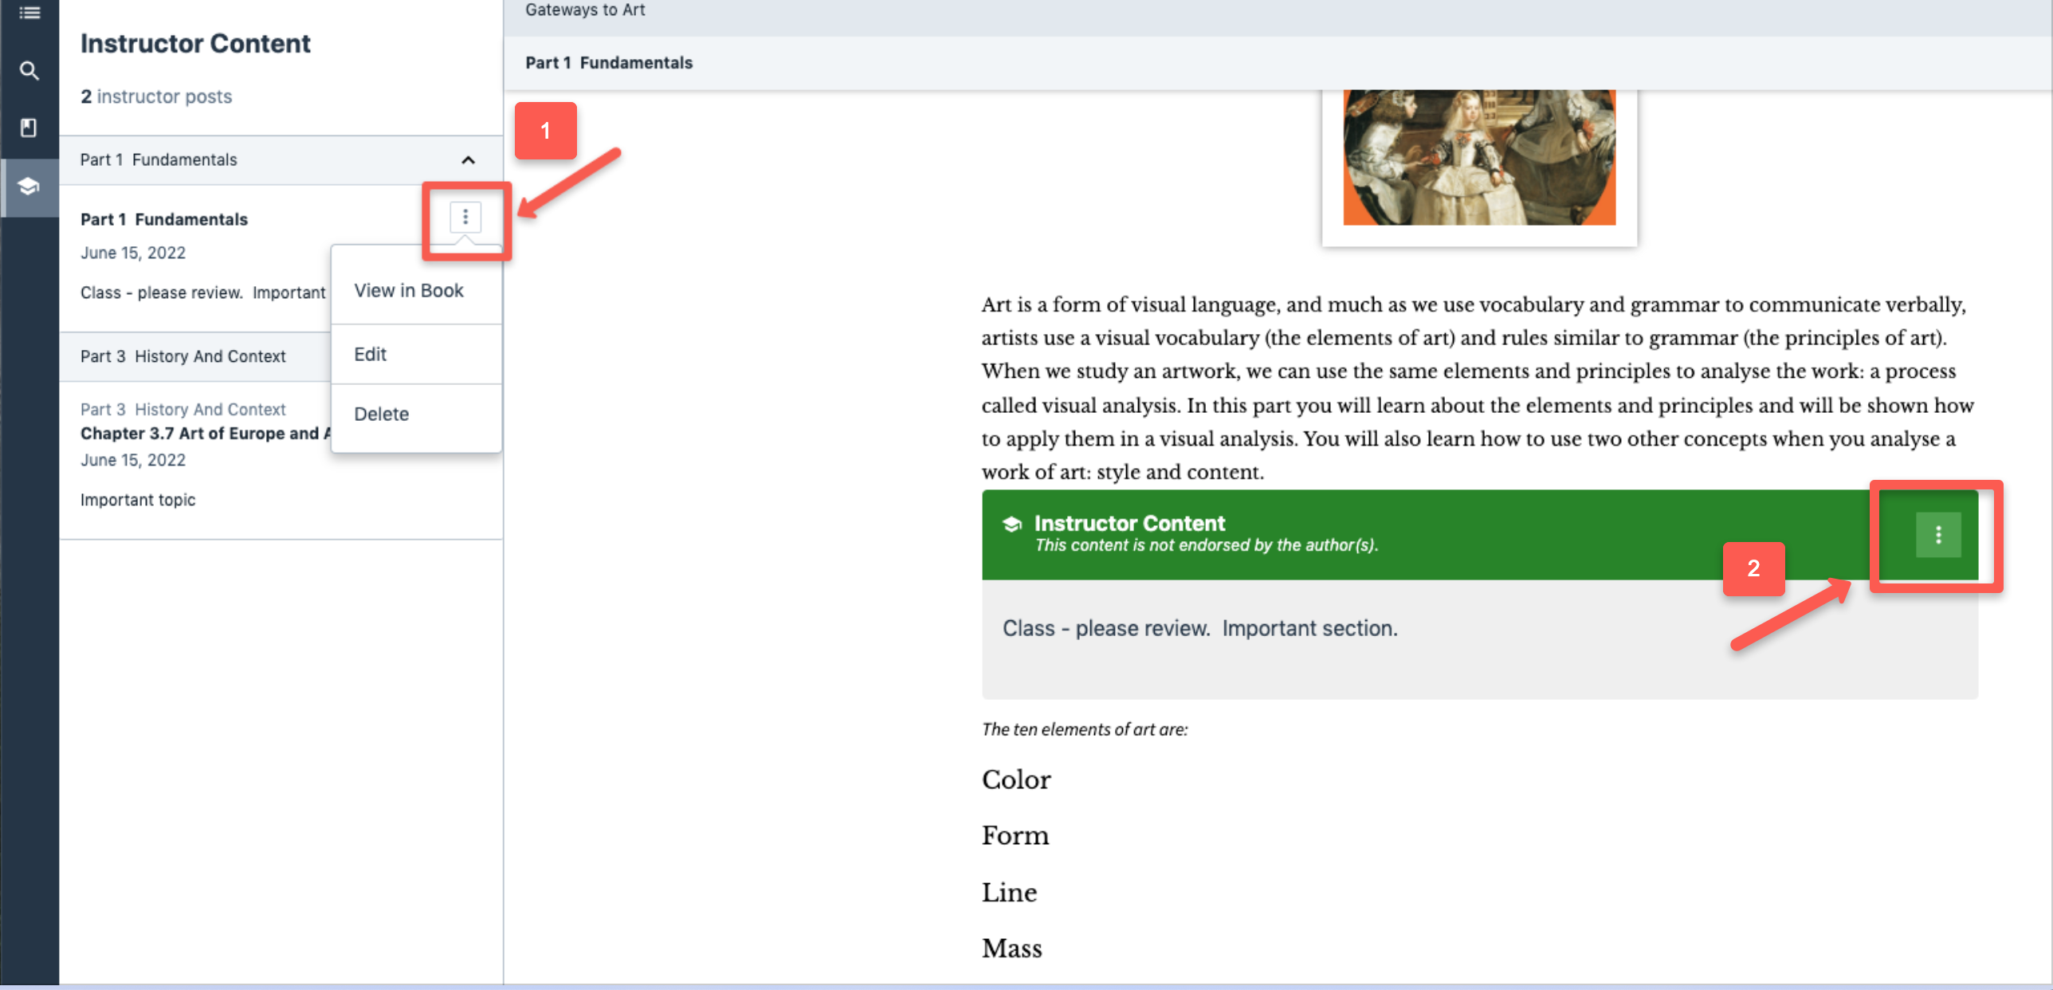Viewport: 2053px width, 990px height.
Task: Click the graduation cap icon in green banner
Action: (x=1012, y=524)
